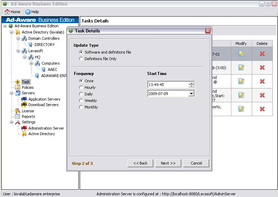Collapse the HQ tree node

coord(25,57)
